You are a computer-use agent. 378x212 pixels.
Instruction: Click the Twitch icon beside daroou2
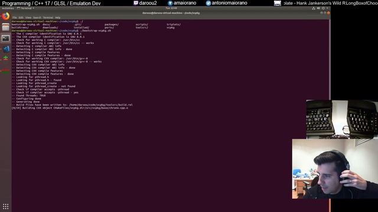pyautogui.click(x=136, y=3)
